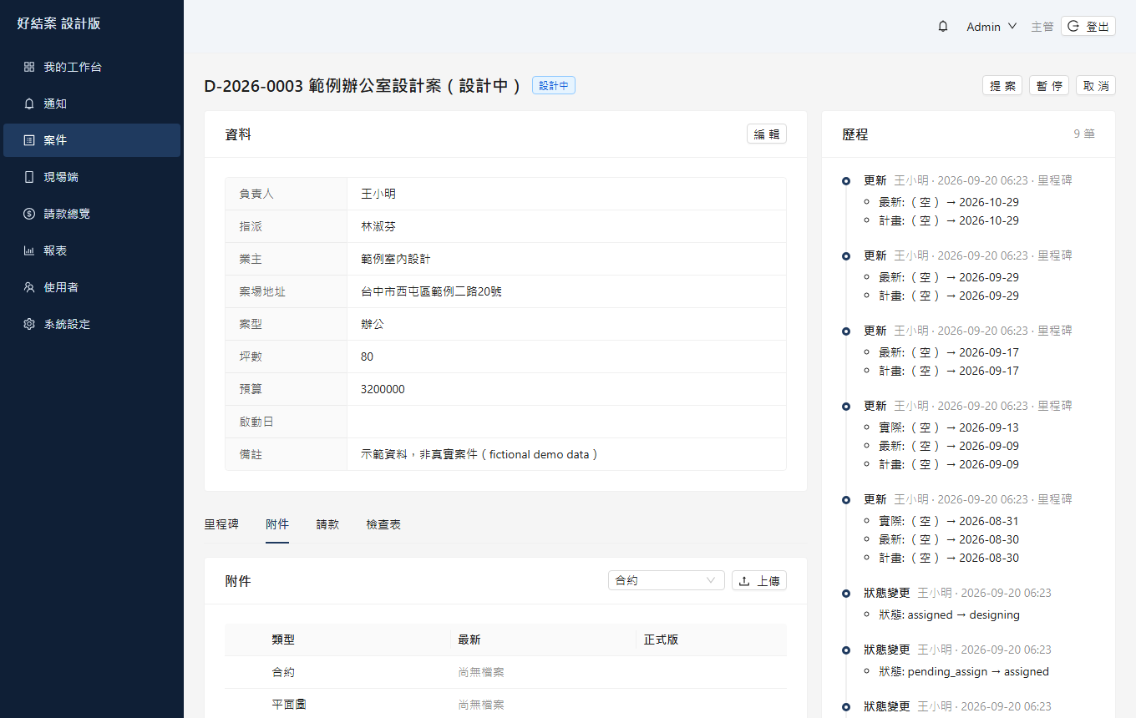Click the 提案 button

click(x=1002, y=85)
